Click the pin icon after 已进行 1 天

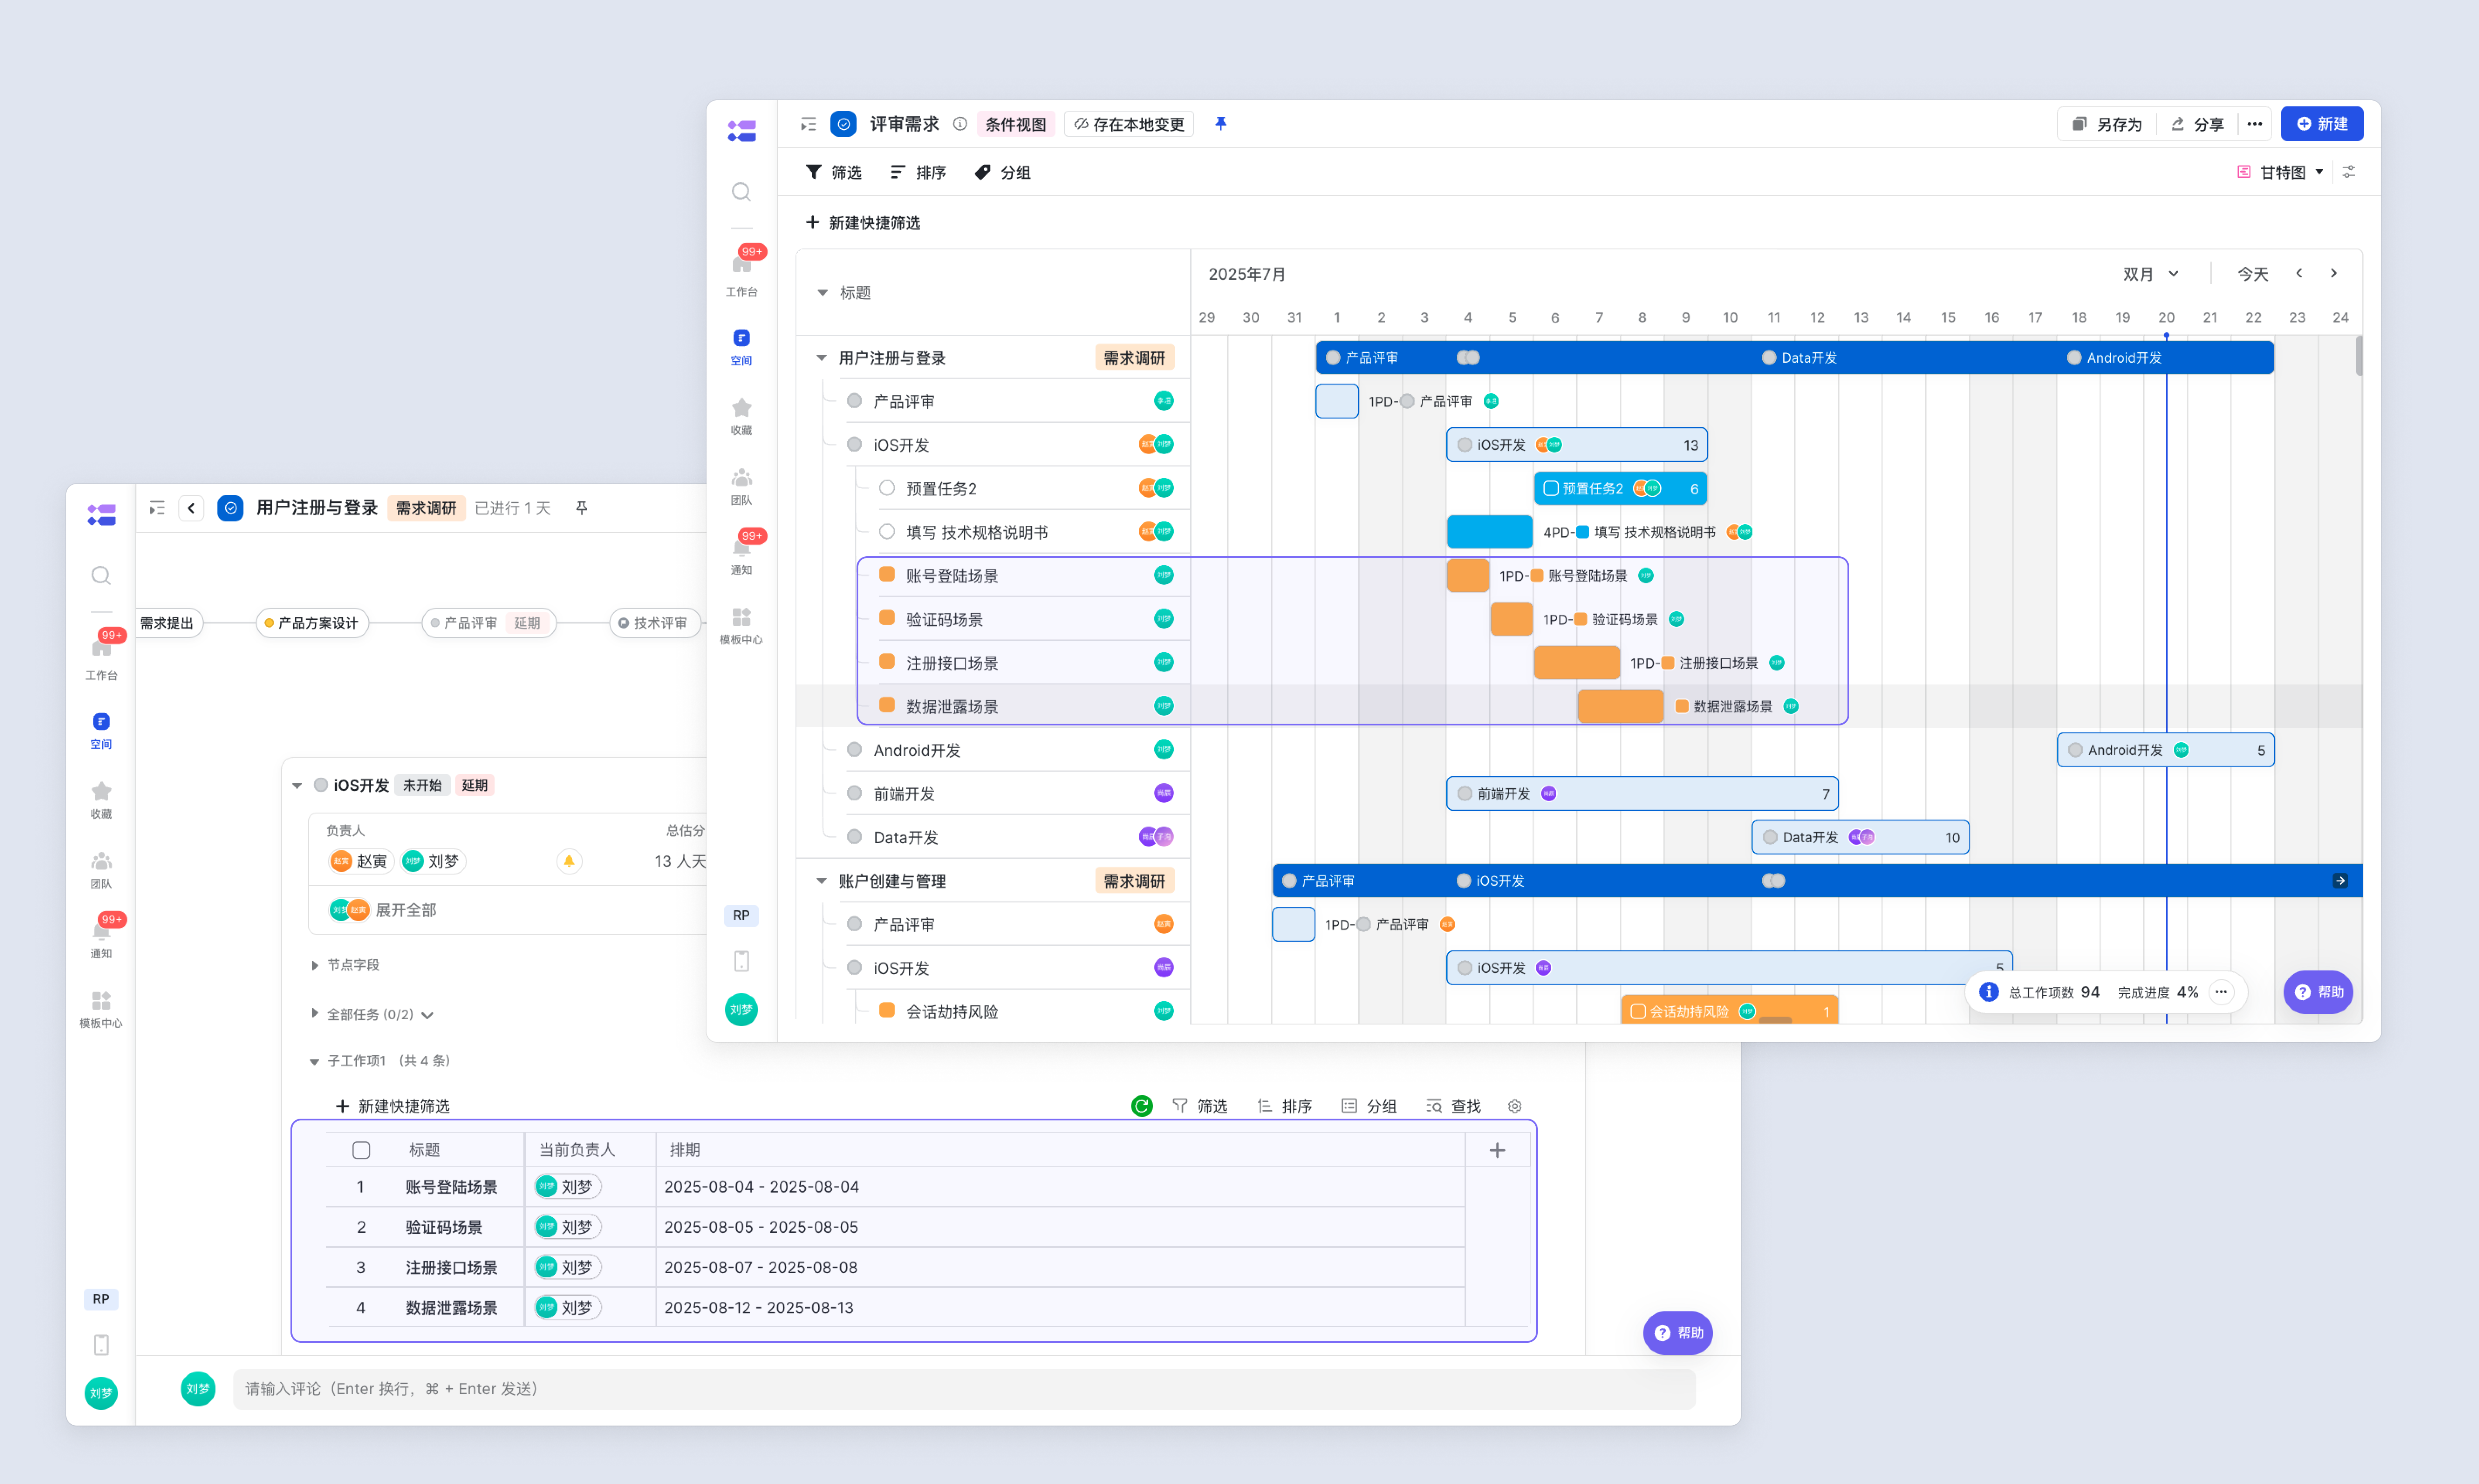click(x=581, y=508)
